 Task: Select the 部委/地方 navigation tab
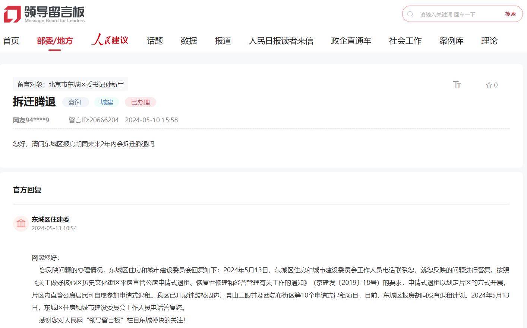tap(55, 41)
